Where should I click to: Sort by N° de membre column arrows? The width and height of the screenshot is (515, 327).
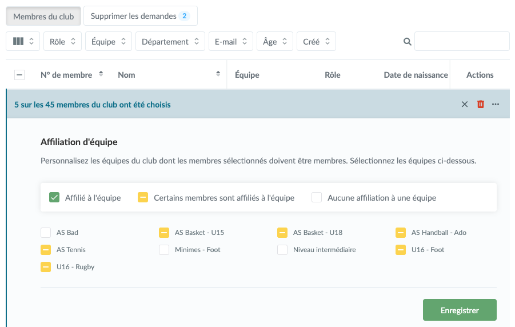pyautogui.click(x=101, y=74)
